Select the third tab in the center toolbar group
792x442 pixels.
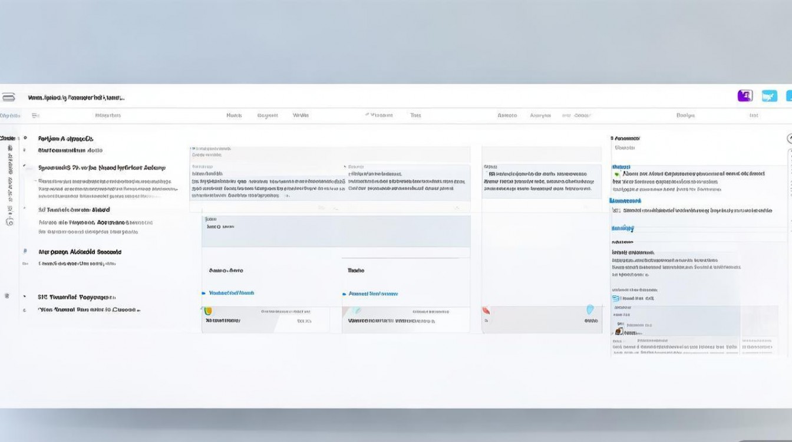301,116
